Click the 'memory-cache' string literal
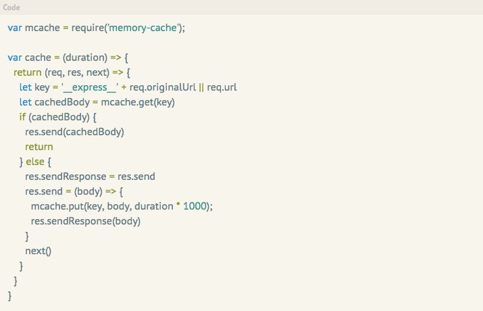 coord(143,28)
